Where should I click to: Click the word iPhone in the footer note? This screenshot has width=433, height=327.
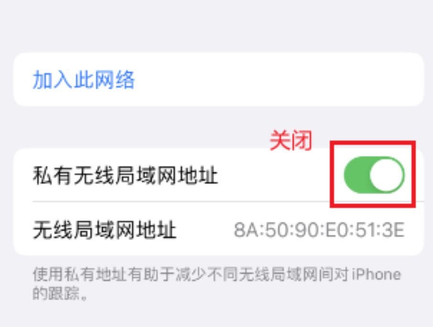377,274
